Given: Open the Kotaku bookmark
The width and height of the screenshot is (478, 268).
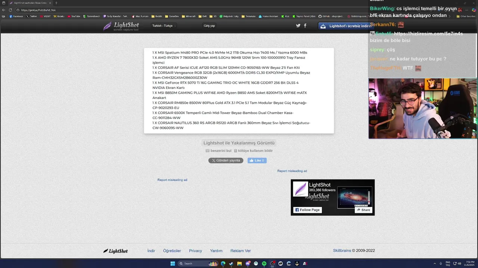Looking at the screenshot, I should coord(59,16).
